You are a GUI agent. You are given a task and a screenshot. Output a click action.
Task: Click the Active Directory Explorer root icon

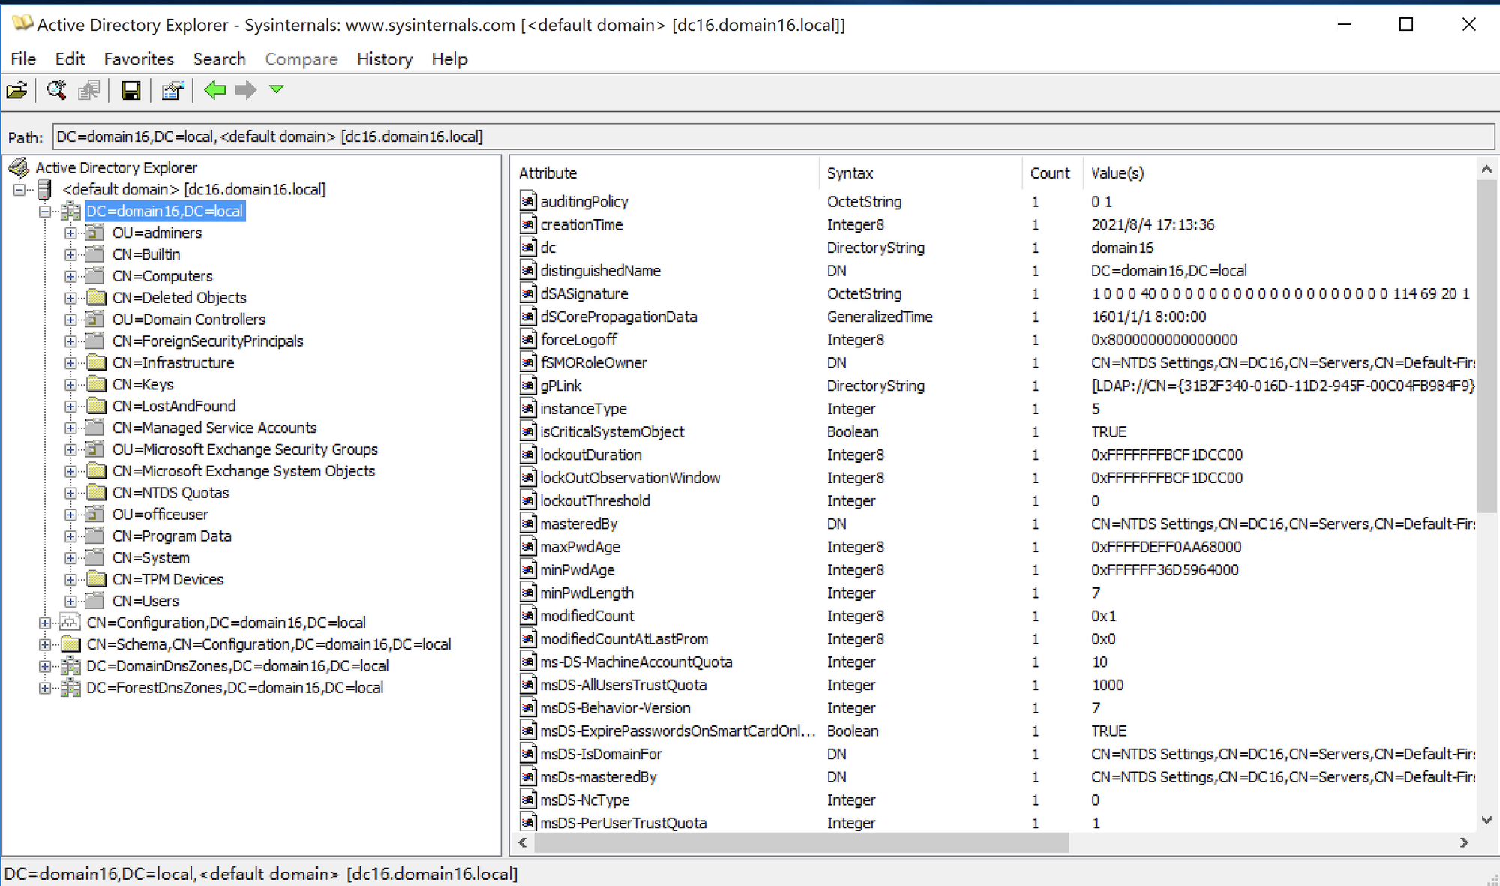(19, 167)
